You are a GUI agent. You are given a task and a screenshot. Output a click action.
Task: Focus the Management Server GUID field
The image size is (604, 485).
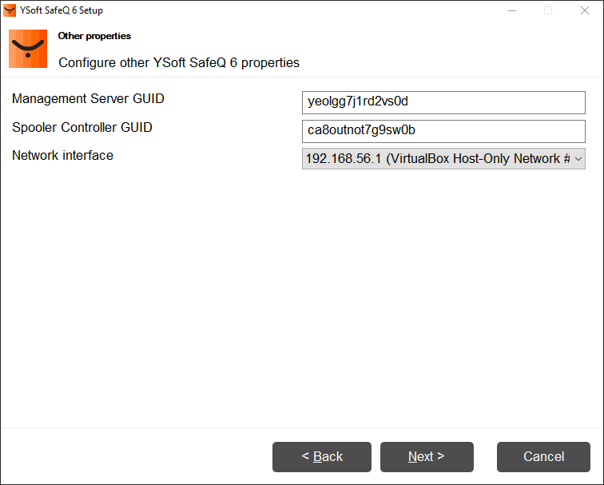(443, 101)
